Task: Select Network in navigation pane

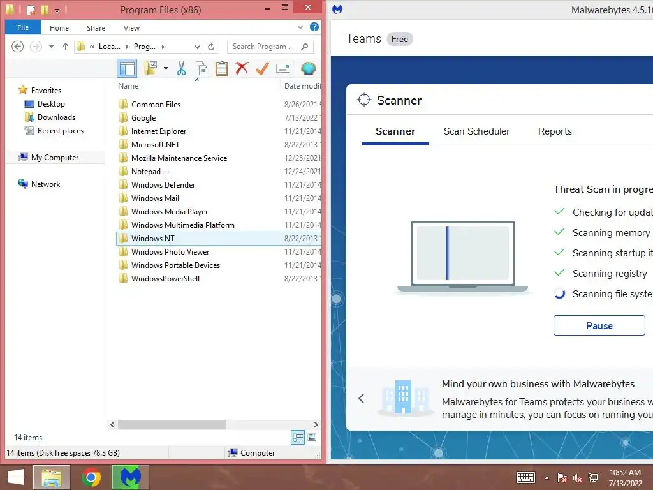Action: pyautogui.click(x=45, y=184)
